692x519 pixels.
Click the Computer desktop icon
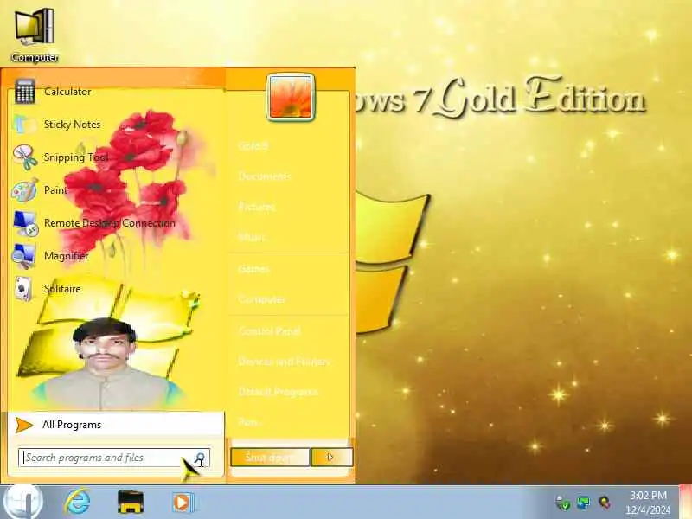[x=35, y=35]
